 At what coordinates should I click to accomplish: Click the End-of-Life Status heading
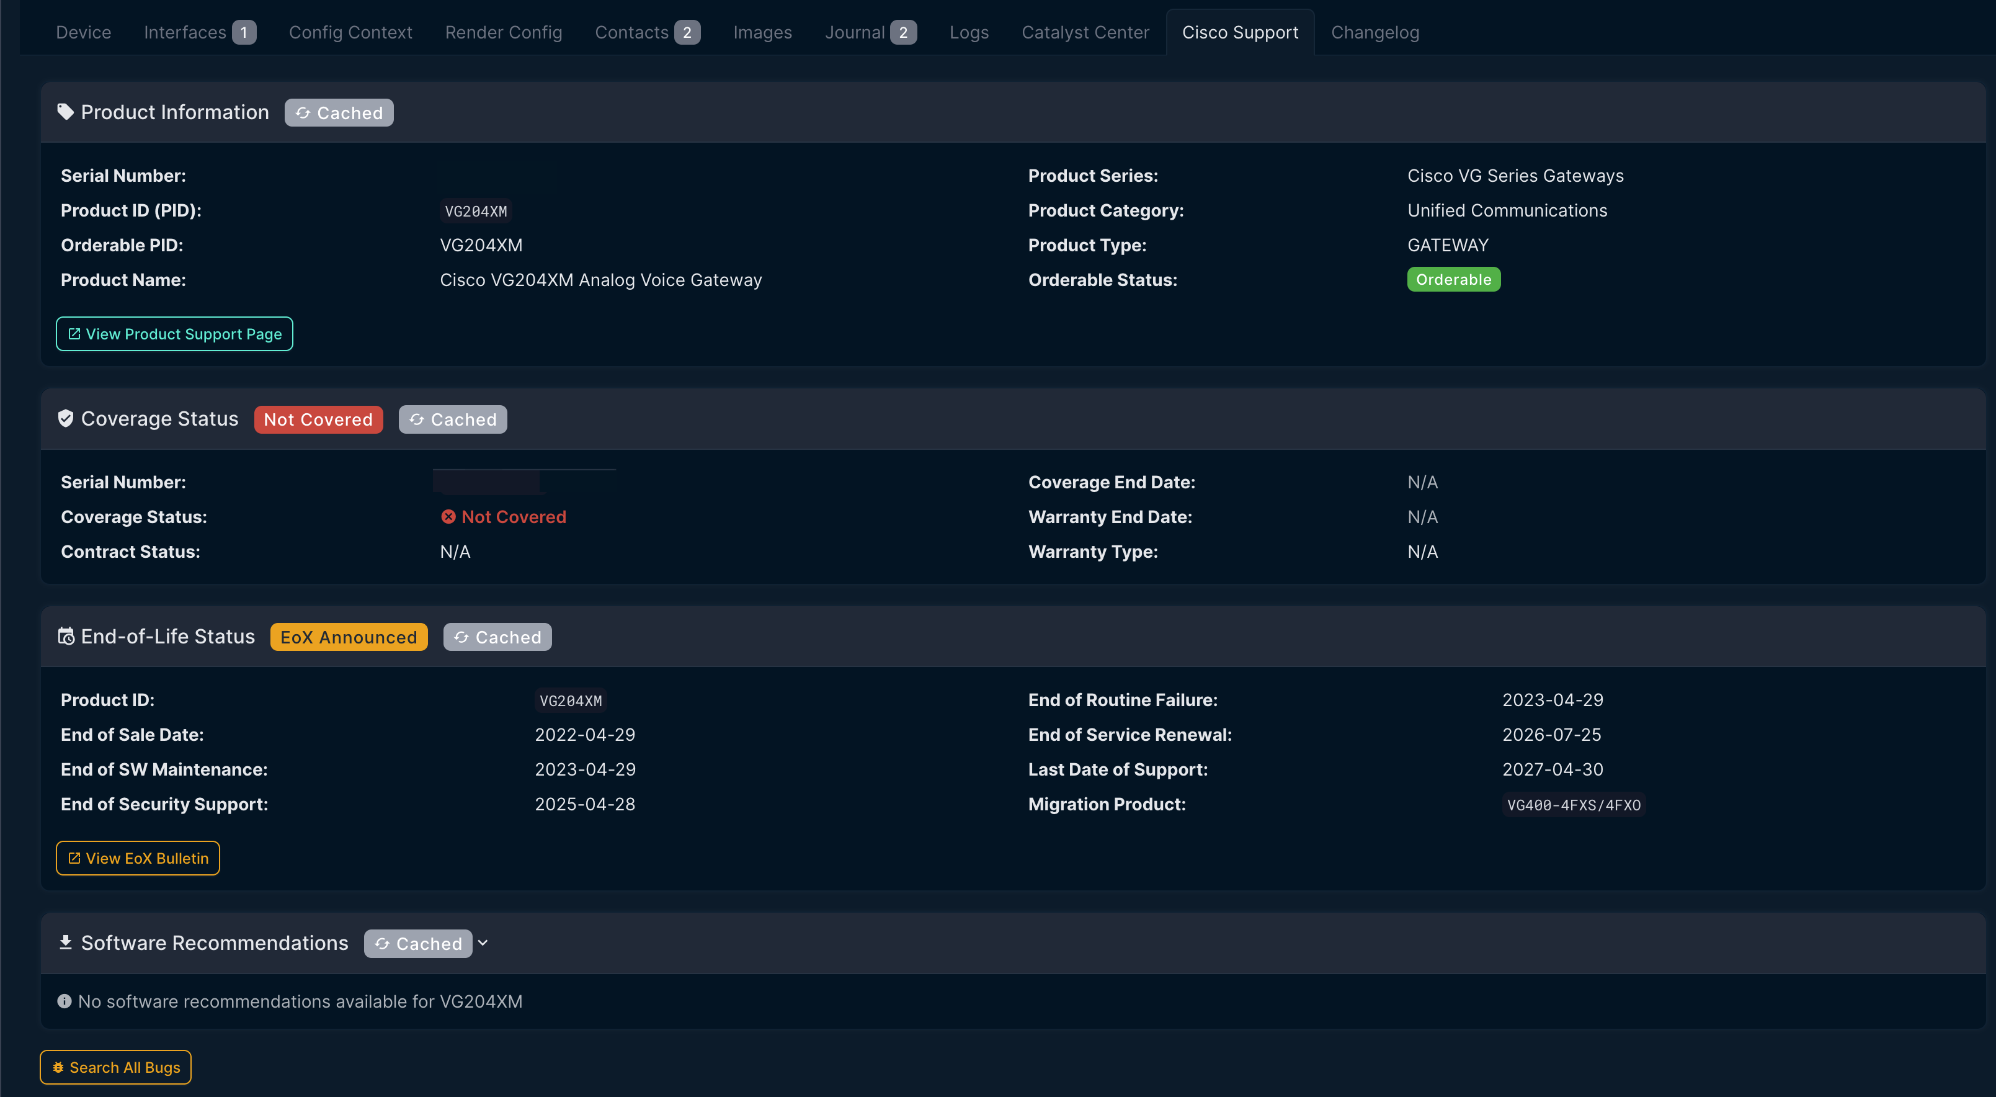tap(167, 637)
